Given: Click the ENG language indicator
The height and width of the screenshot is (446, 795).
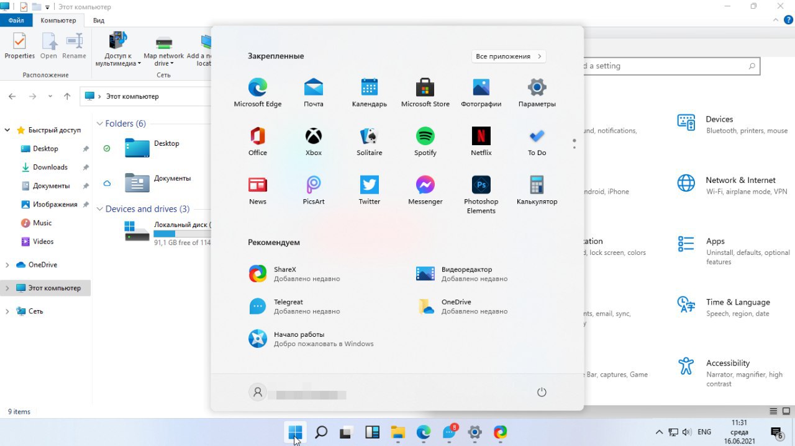Looking at the screenshot, I should pyautogui.click(x=704, y=432).
